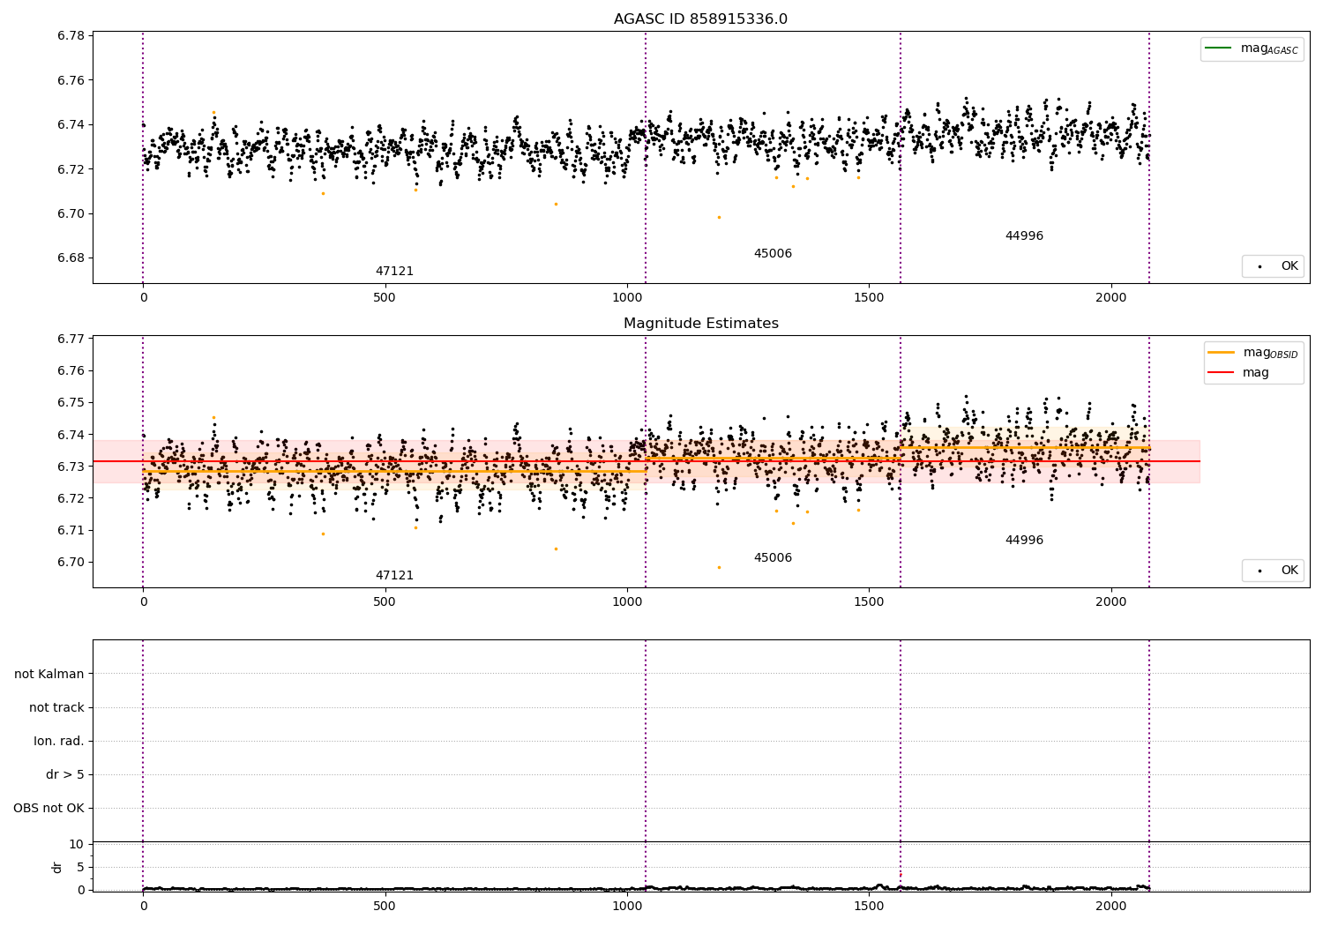Click the 1000 x-tick under the bottom plot

(627, 905)
